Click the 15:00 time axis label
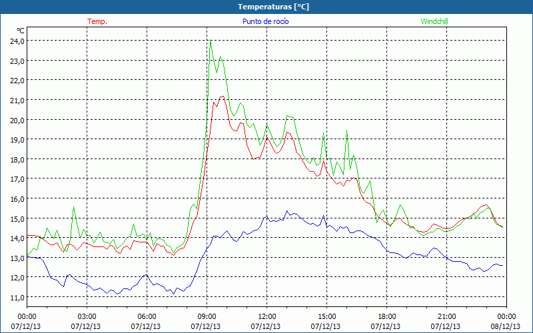This screenshot has height=333, width=533. tap(326, 317)
